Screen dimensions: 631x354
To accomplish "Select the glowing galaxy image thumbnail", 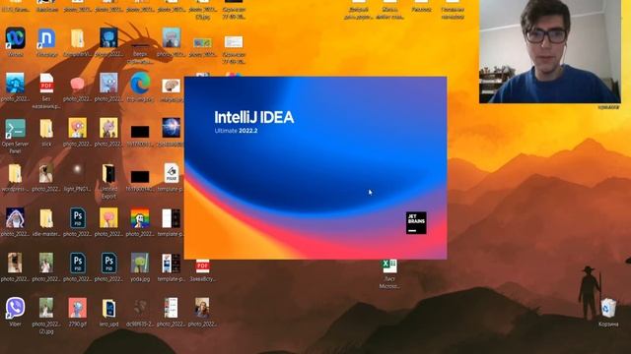I will [171, 128].
